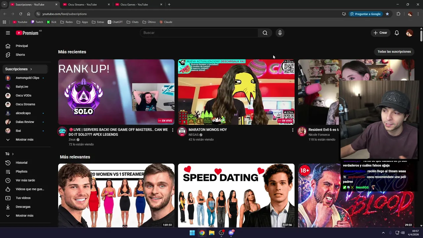Open more options for Zeus live video
Viewport: 423px width, 238px height.
click(x=173, y=130)
